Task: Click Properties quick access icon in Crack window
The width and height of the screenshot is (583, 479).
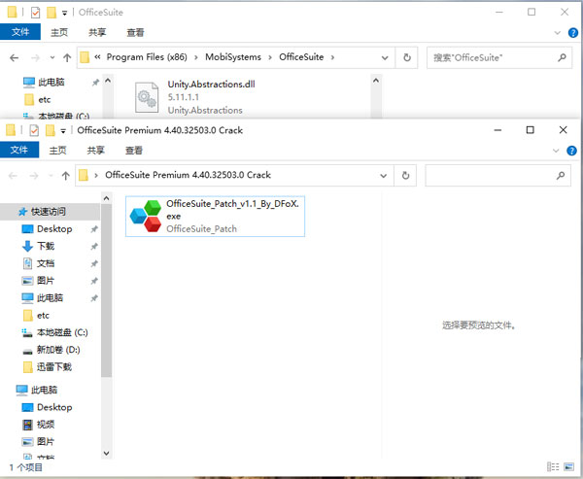Action: pos(34,130)
